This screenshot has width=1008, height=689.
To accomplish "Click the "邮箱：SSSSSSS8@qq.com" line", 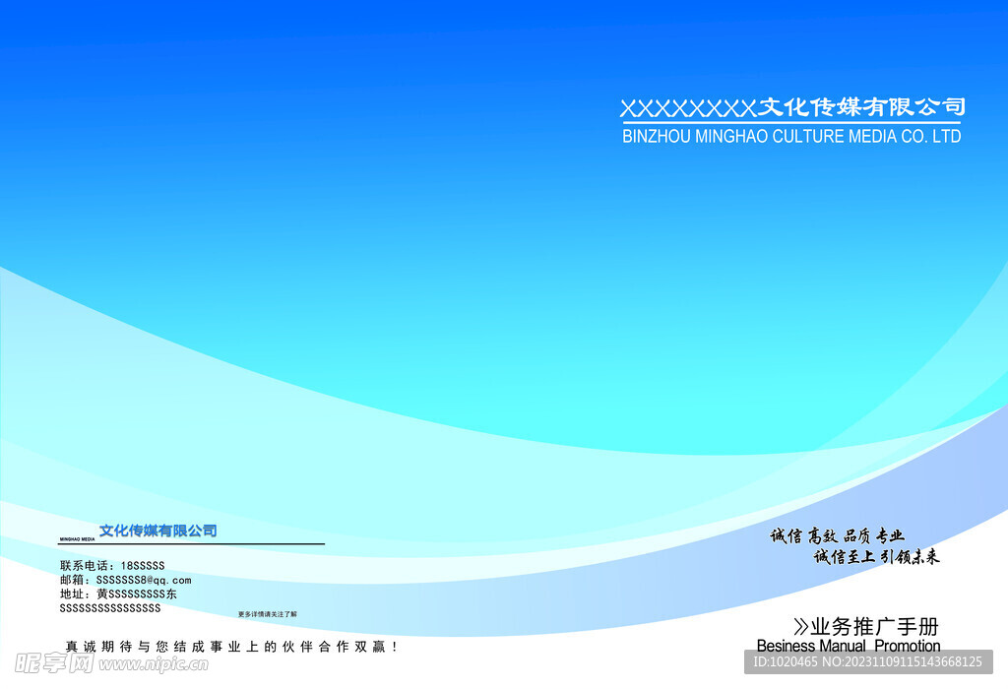I will (x=125, y=580).
